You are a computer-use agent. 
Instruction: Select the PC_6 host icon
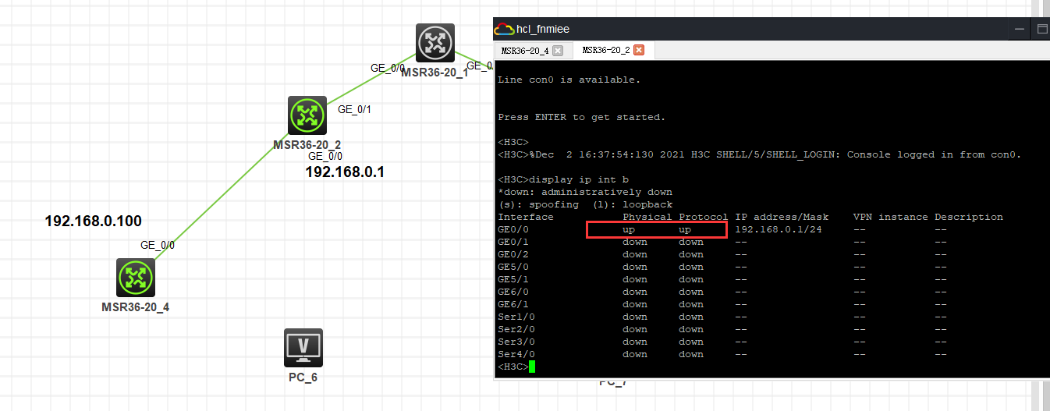[303, 348]
